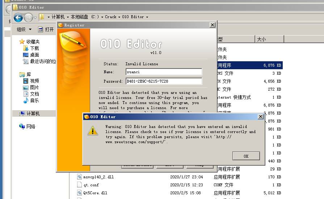Expand the arrow after Crack breadcrumb
This screenshot has height=199, width=324.
pos(119,17)
